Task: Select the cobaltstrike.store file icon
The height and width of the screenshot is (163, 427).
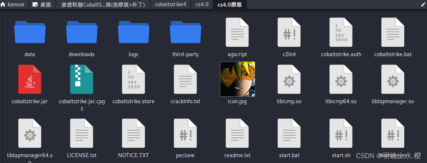Action: tap(133, 79)
